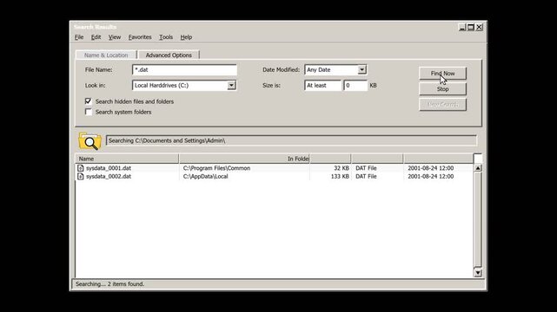Click the file icon of sysdata_0002.dat

coord(81,176)
